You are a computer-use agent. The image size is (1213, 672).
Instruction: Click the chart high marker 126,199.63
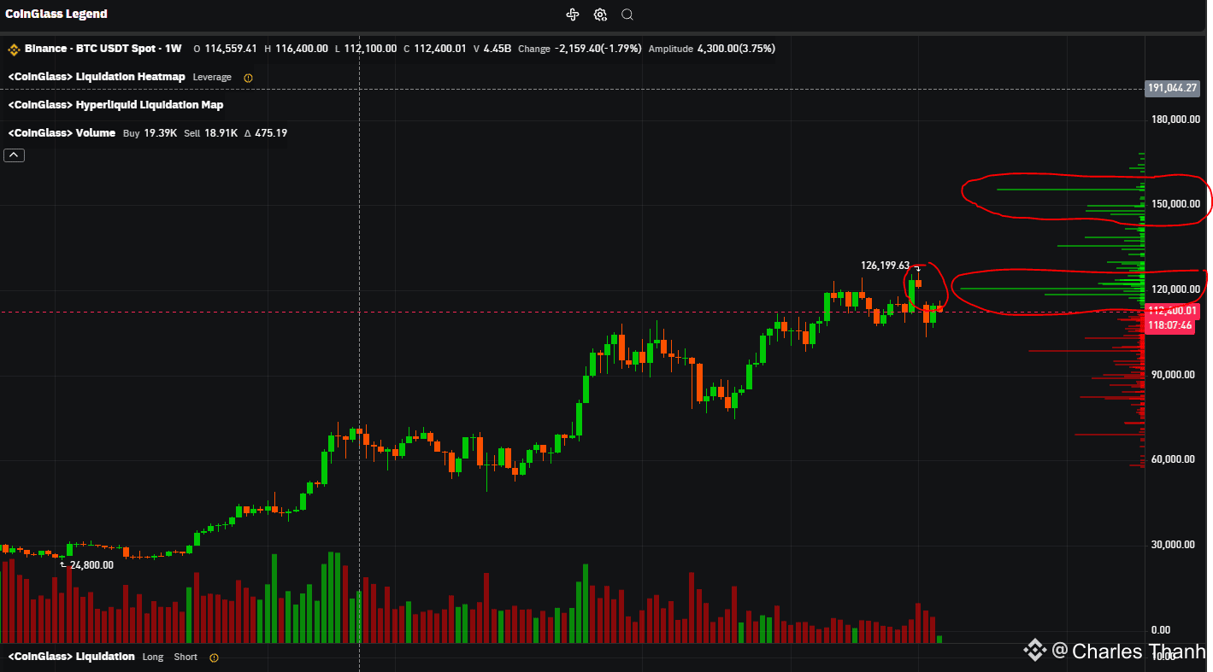click(885, 266)
